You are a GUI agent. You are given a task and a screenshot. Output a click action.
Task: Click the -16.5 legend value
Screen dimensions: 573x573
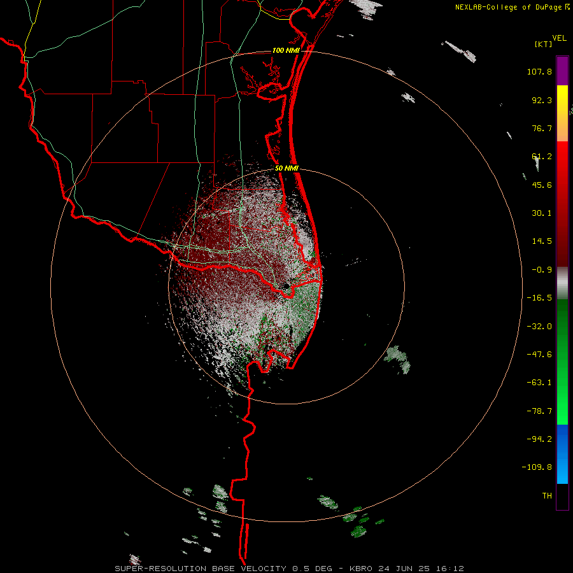539,298
